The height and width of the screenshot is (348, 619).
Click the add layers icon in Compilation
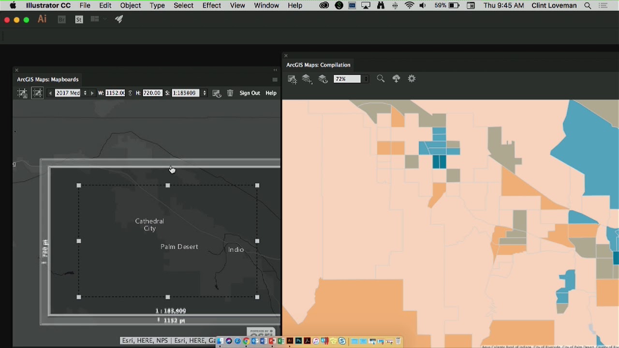click(x=307, y=79)
